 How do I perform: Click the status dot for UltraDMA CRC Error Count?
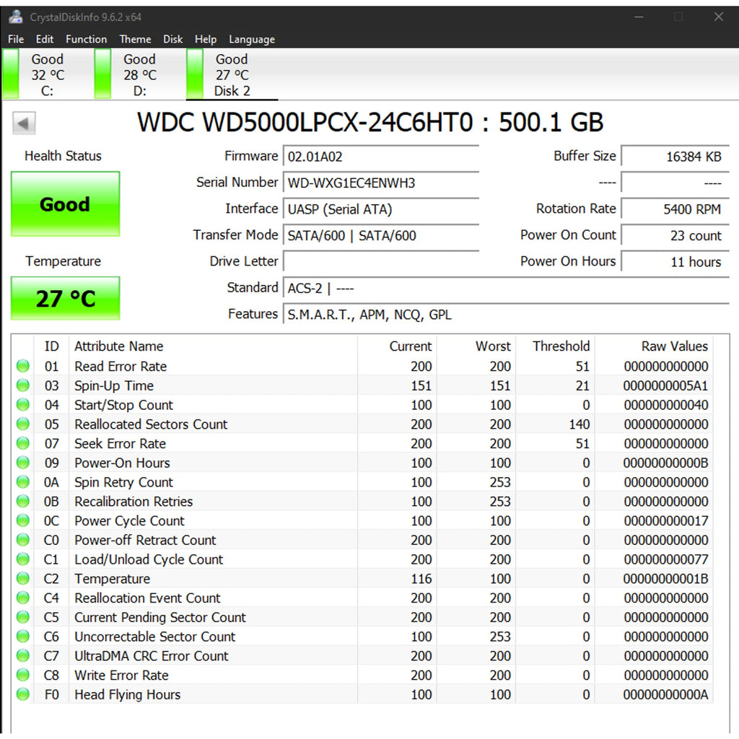coord(22,655)
